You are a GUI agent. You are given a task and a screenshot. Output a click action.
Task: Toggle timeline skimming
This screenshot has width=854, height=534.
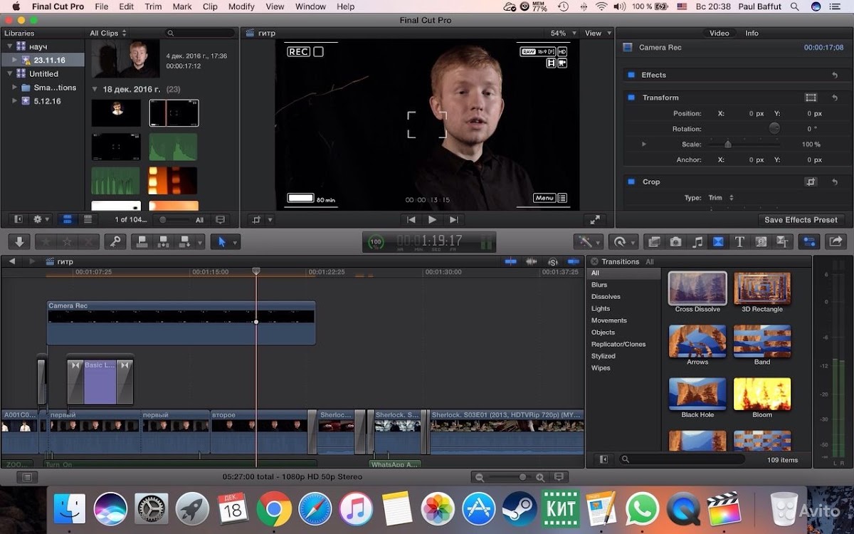point(511,261)
